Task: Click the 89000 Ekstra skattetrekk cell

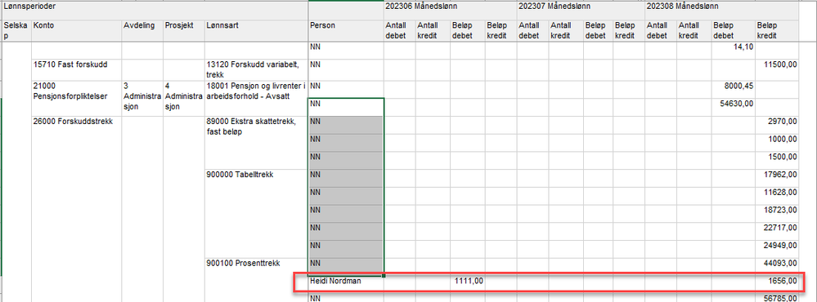Action: pyautogui.click(x=256, y=142)
